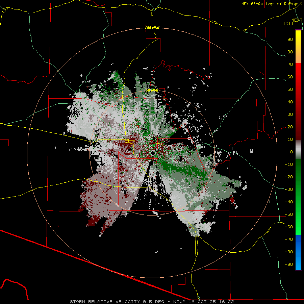Select the [KT] units label above scale

288,23
